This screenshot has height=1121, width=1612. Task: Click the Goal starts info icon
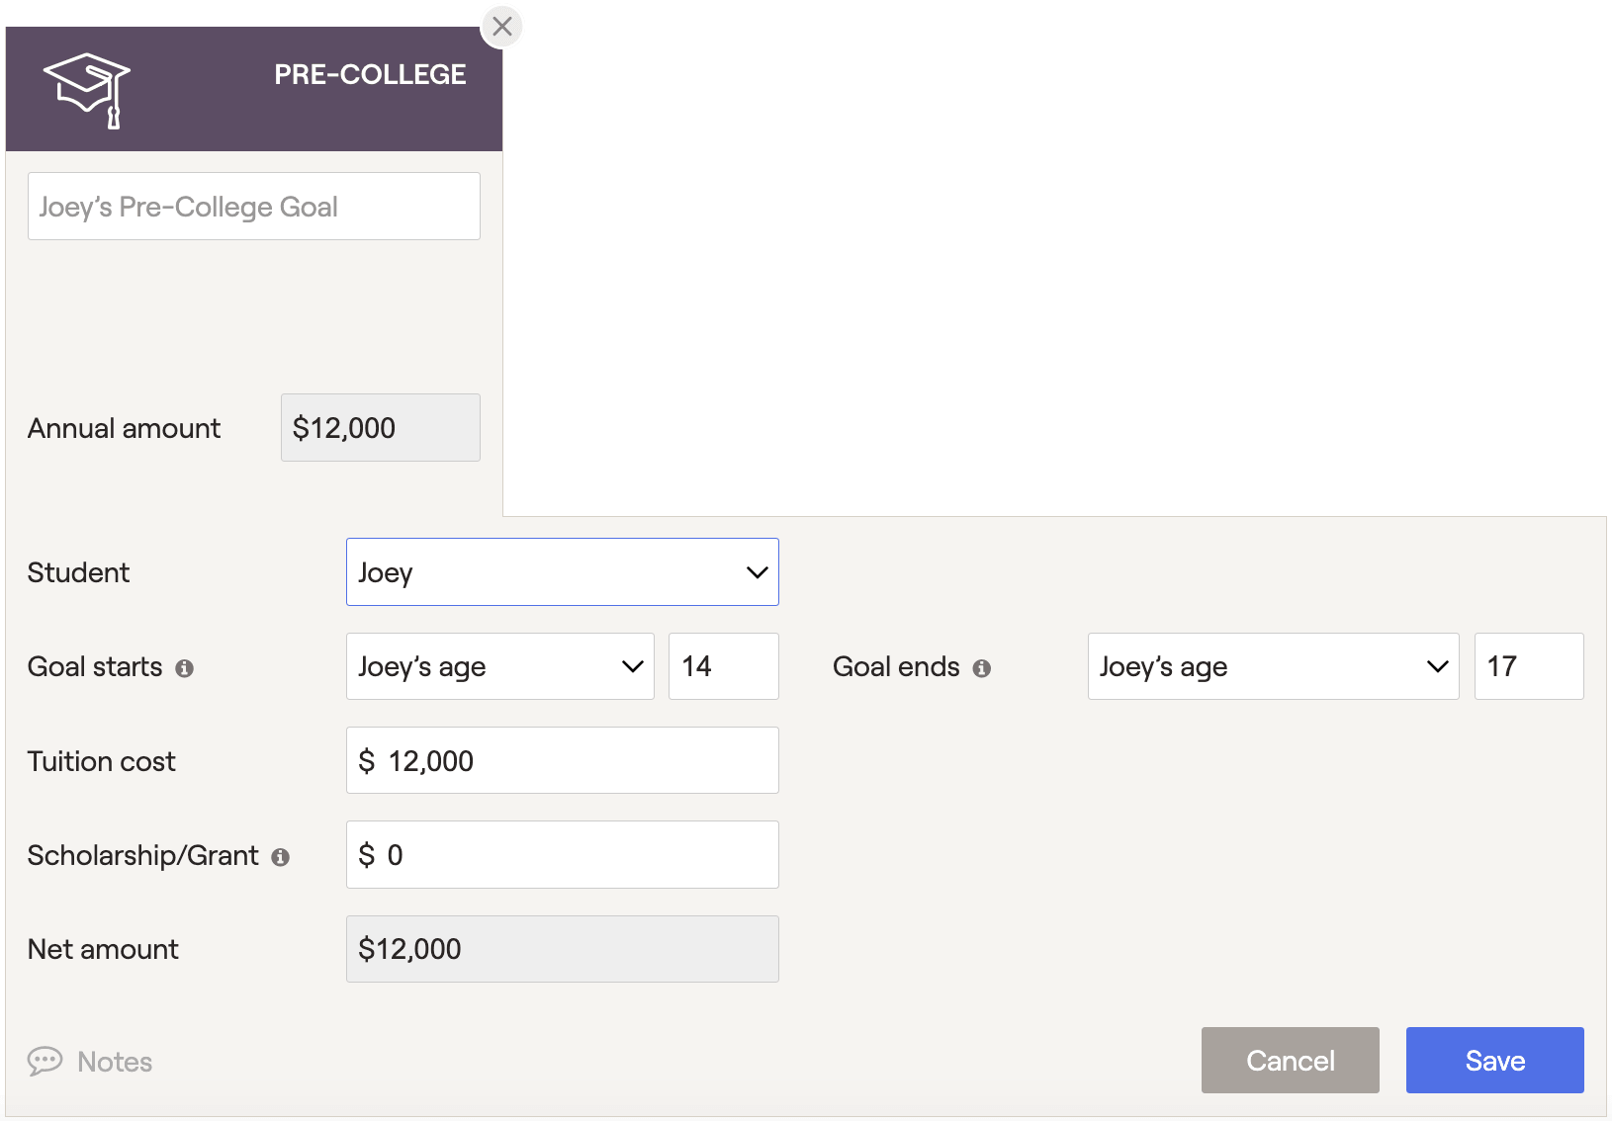coord(184,668)
